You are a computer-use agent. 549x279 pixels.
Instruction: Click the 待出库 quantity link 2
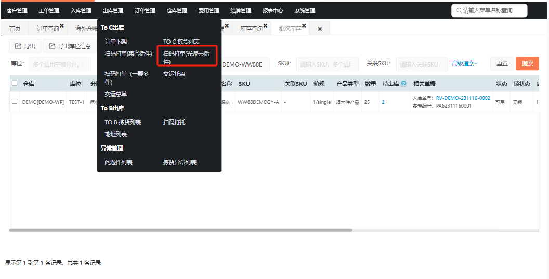pos(383,102)
